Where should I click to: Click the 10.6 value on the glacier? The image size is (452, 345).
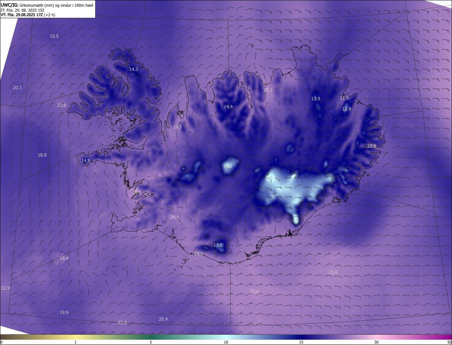click(x=228, y=166)
